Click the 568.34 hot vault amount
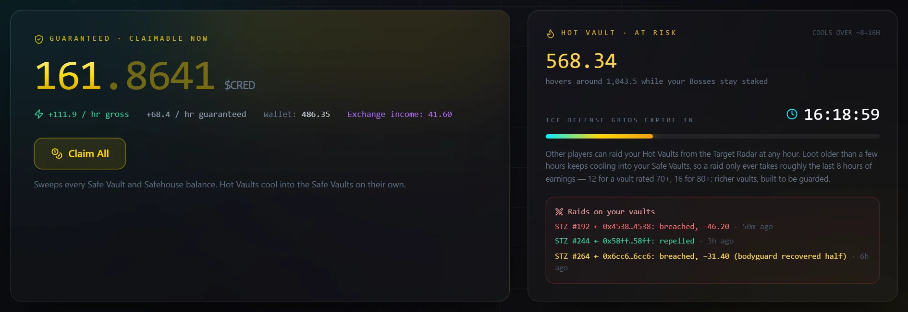The image size is (908, 312). click(x=581, y=61)
